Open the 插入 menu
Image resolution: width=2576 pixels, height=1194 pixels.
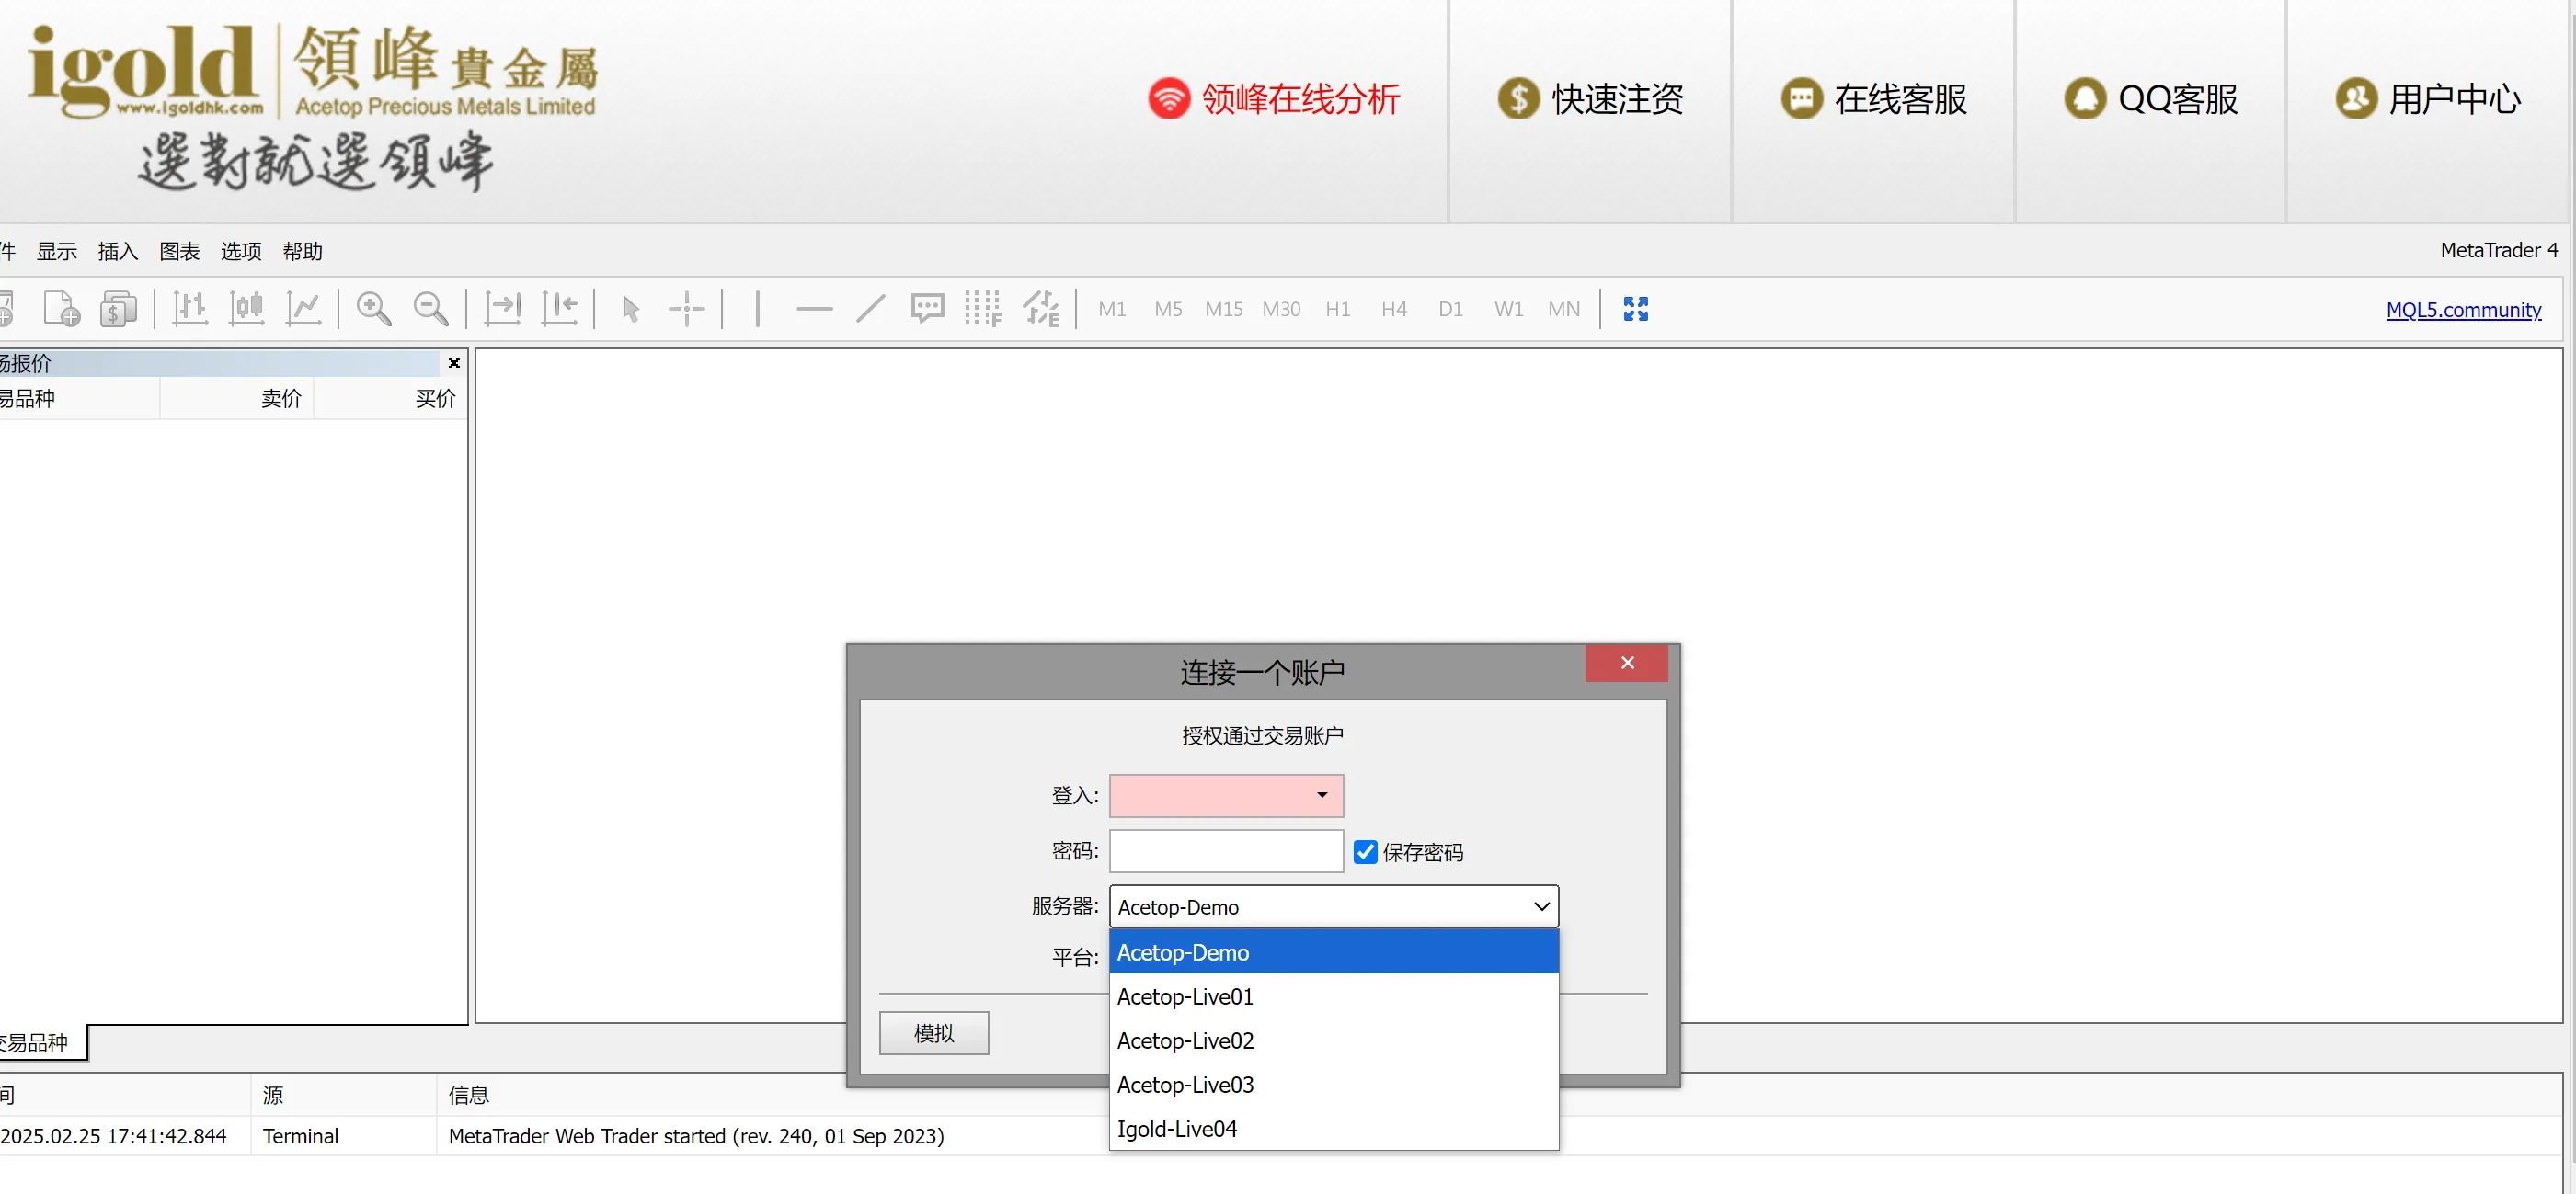(x=118, y=251)
